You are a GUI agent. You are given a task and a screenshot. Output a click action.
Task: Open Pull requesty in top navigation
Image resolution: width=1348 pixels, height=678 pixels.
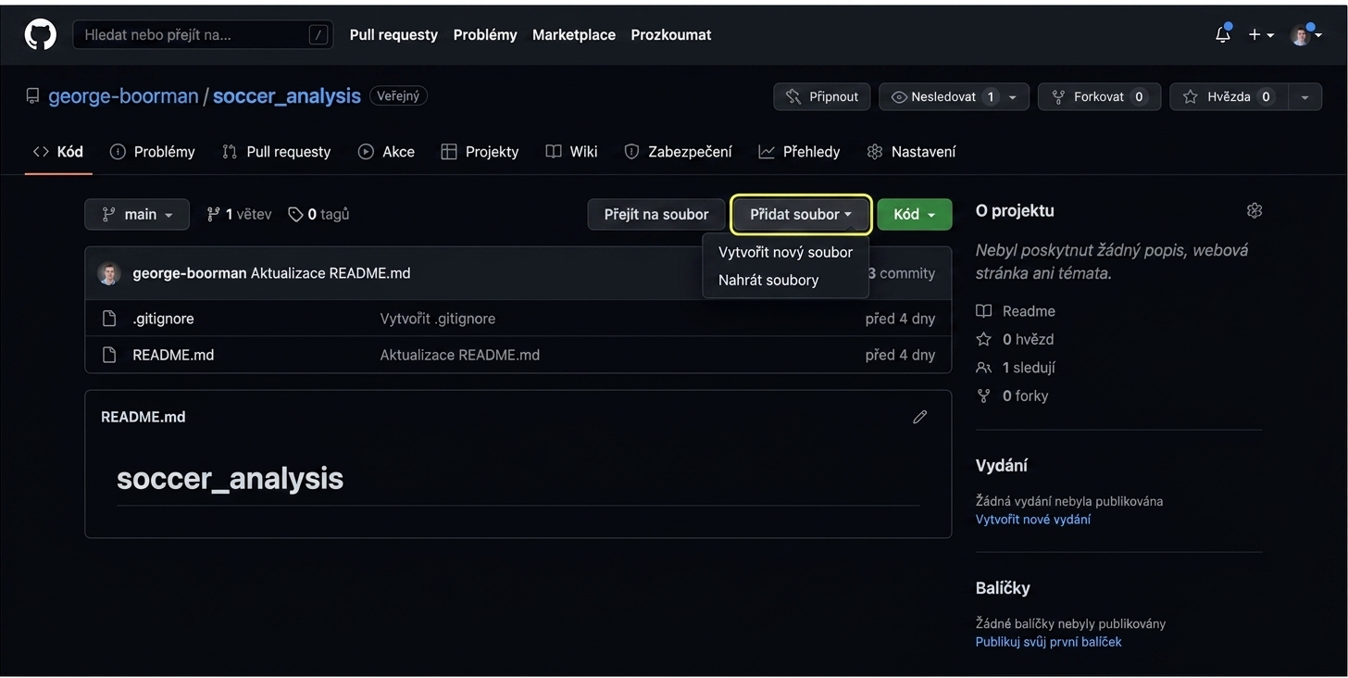(x=393, y=35)
